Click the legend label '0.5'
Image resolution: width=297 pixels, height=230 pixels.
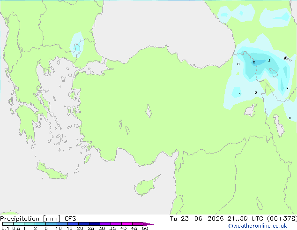[x=16, y=228]
